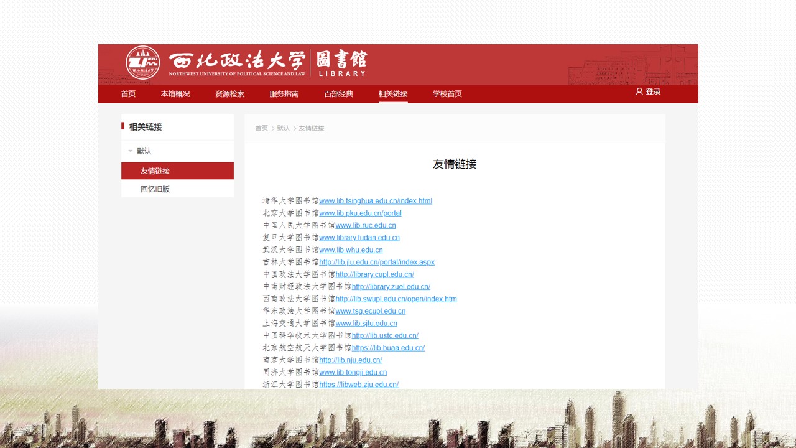Open the www.lib.whu.edu.cn link

click(351, 250)
